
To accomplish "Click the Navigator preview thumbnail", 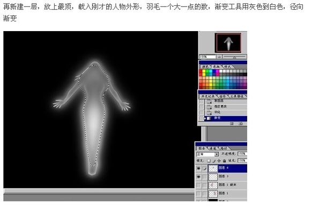I will click(x=228, y=43).
